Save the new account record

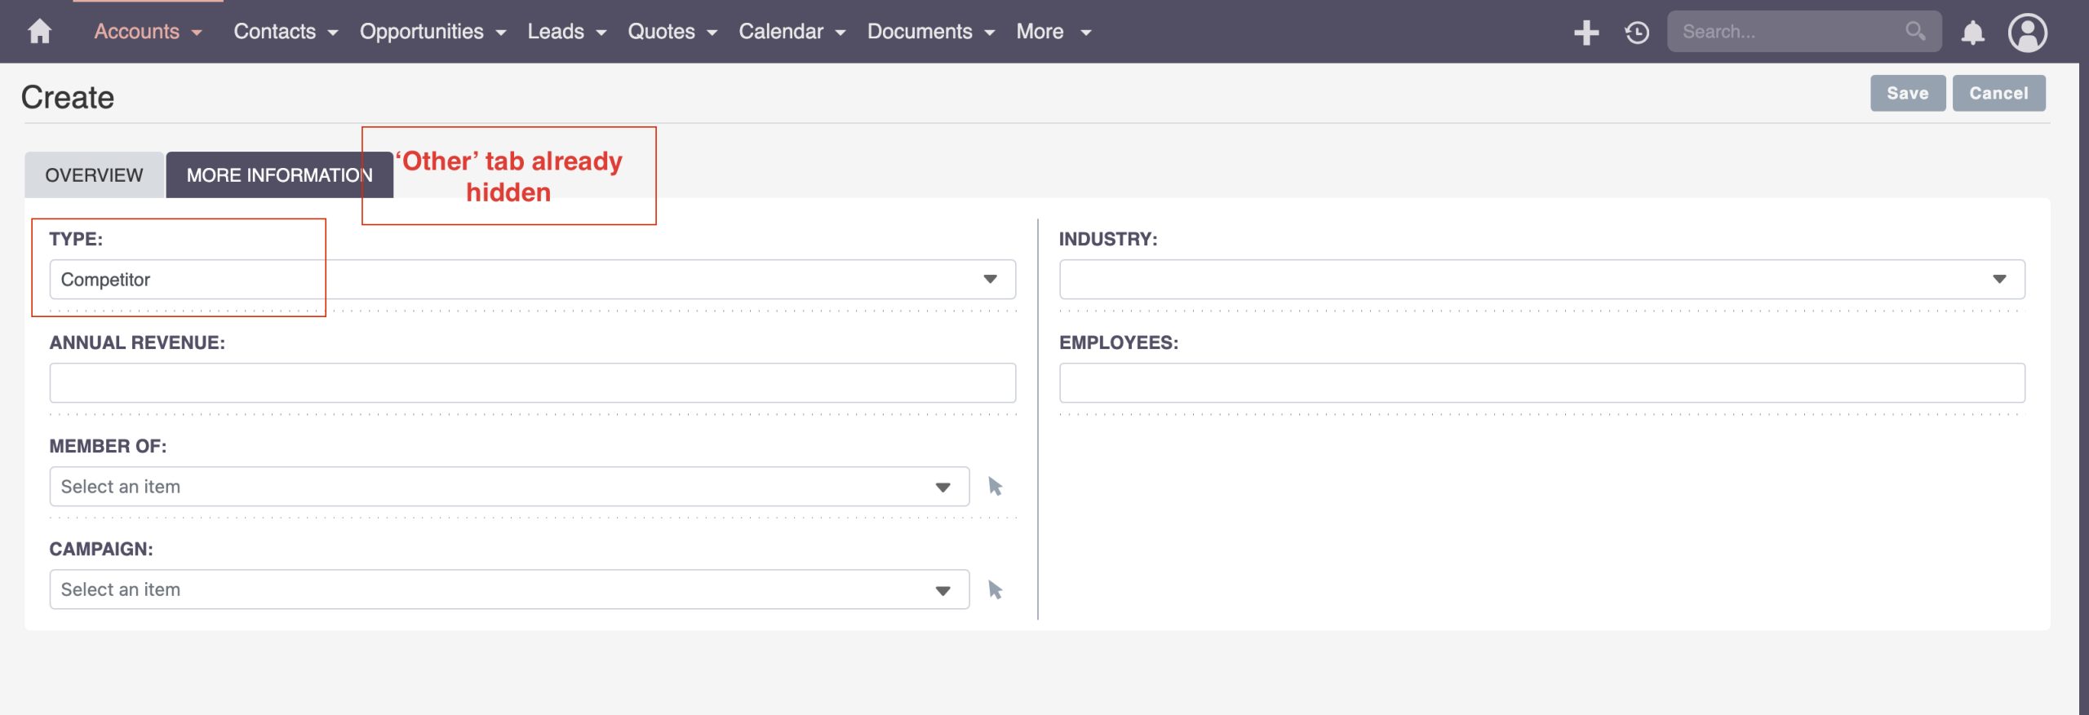(1907, 94)
